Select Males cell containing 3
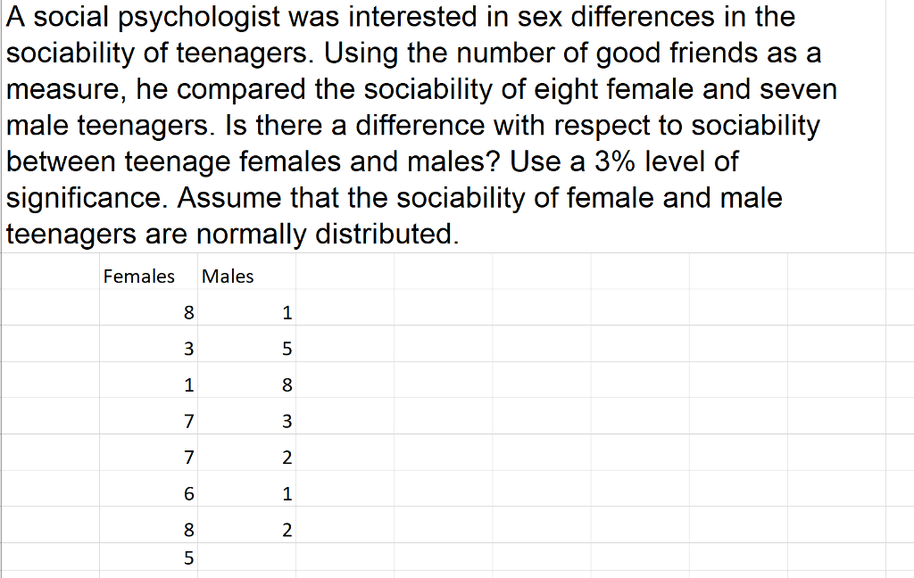The image size is (914, 578). pyautogui.click(x=246, y=416)
